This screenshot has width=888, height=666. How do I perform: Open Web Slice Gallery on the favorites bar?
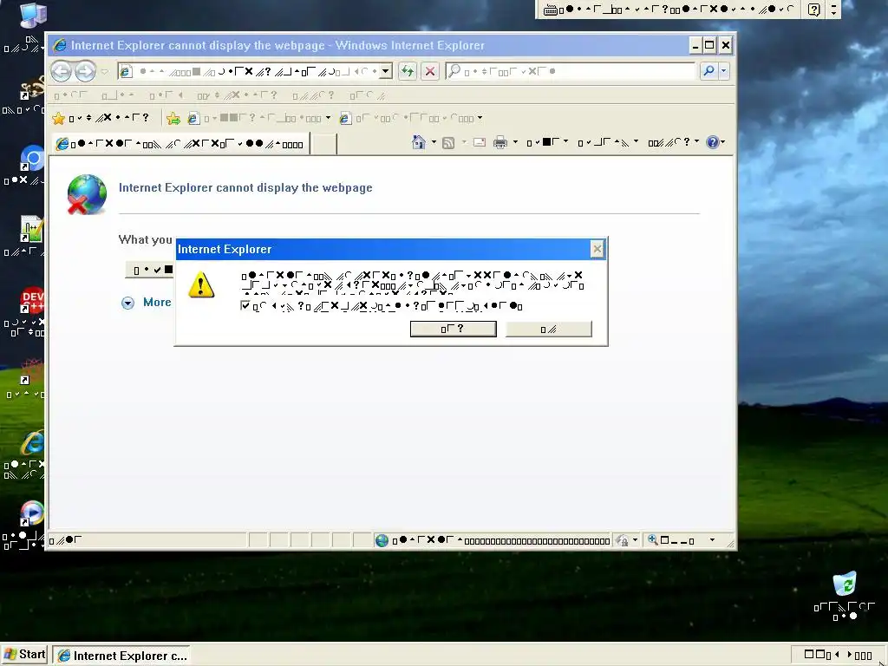click(x=410, y=118)
